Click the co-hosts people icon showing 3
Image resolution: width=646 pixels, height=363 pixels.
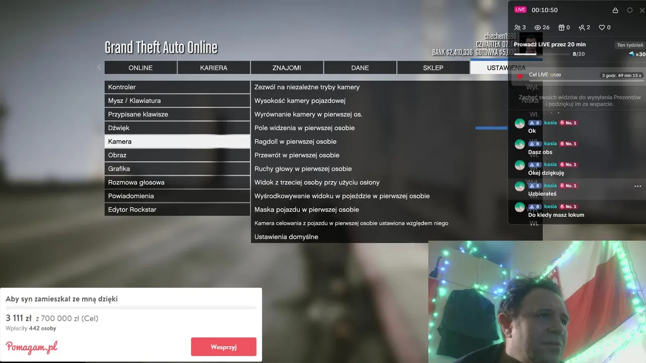[x=517, y=27]
